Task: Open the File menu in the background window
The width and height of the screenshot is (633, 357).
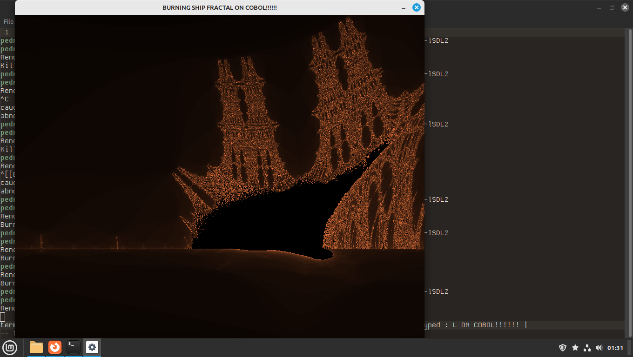Action: coord(8,21)
